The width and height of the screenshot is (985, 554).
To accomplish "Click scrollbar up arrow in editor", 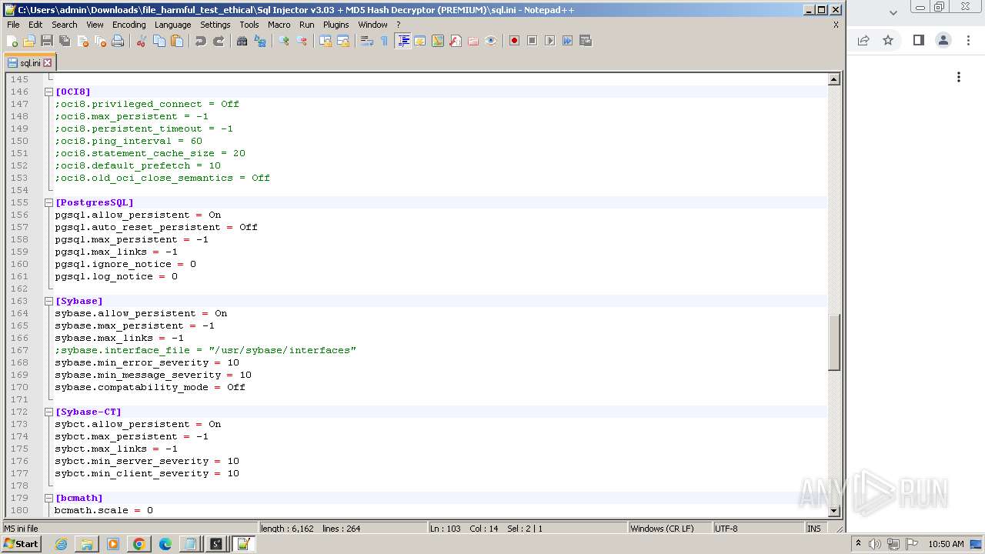I will 833,79.
